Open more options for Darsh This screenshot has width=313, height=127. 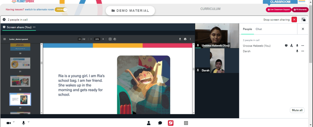(x=303, y=51)
